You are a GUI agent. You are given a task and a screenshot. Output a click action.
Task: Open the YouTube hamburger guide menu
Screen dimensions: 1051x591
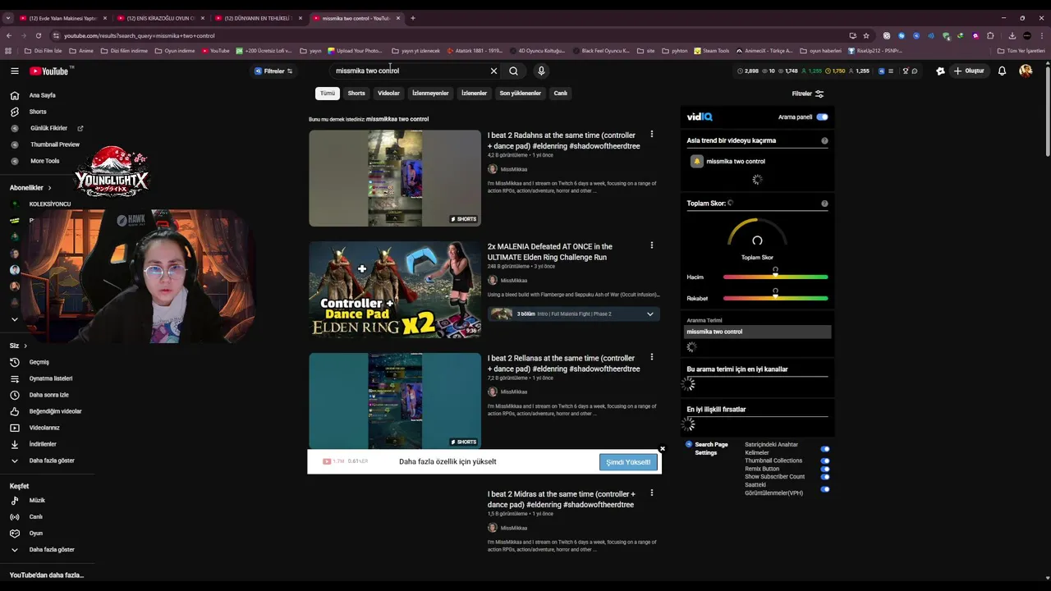click(14, 71)
